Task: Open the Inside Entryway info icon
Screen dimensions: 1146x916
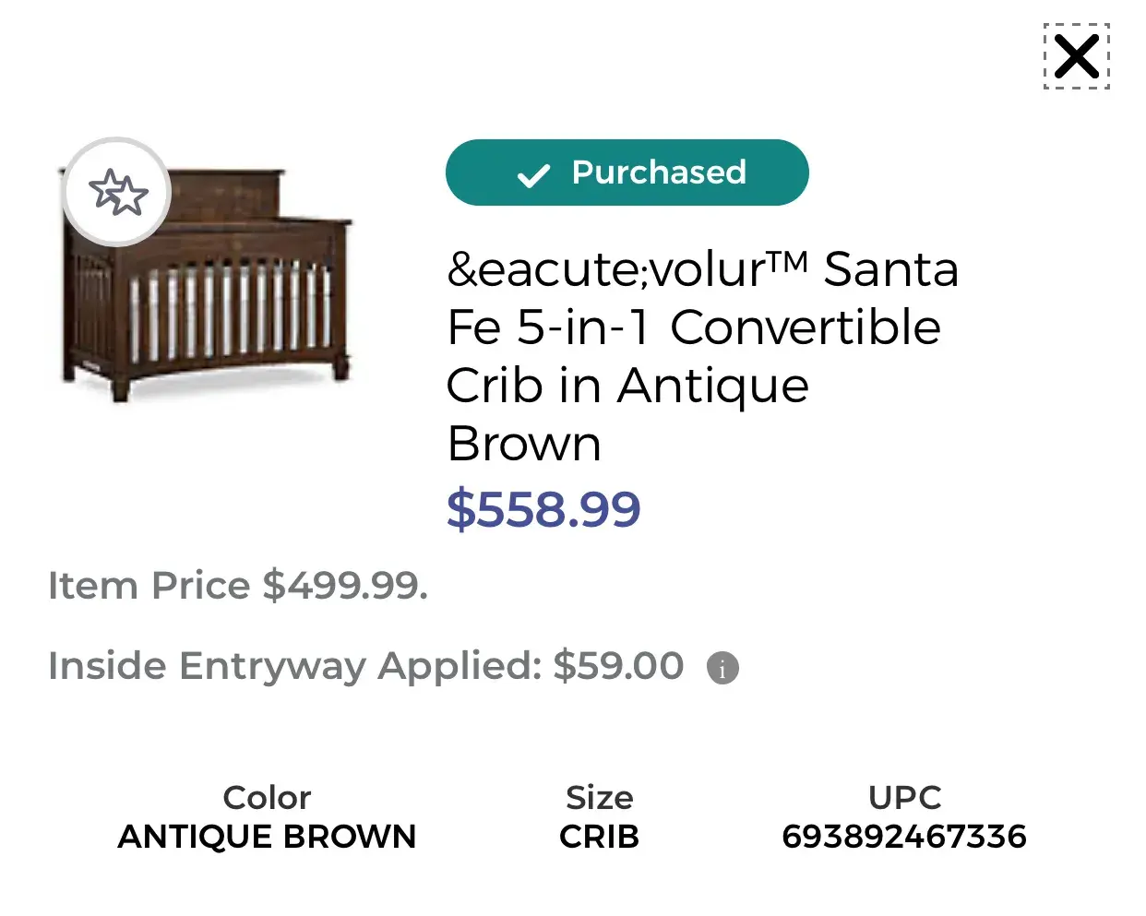Action: point(722,667)
